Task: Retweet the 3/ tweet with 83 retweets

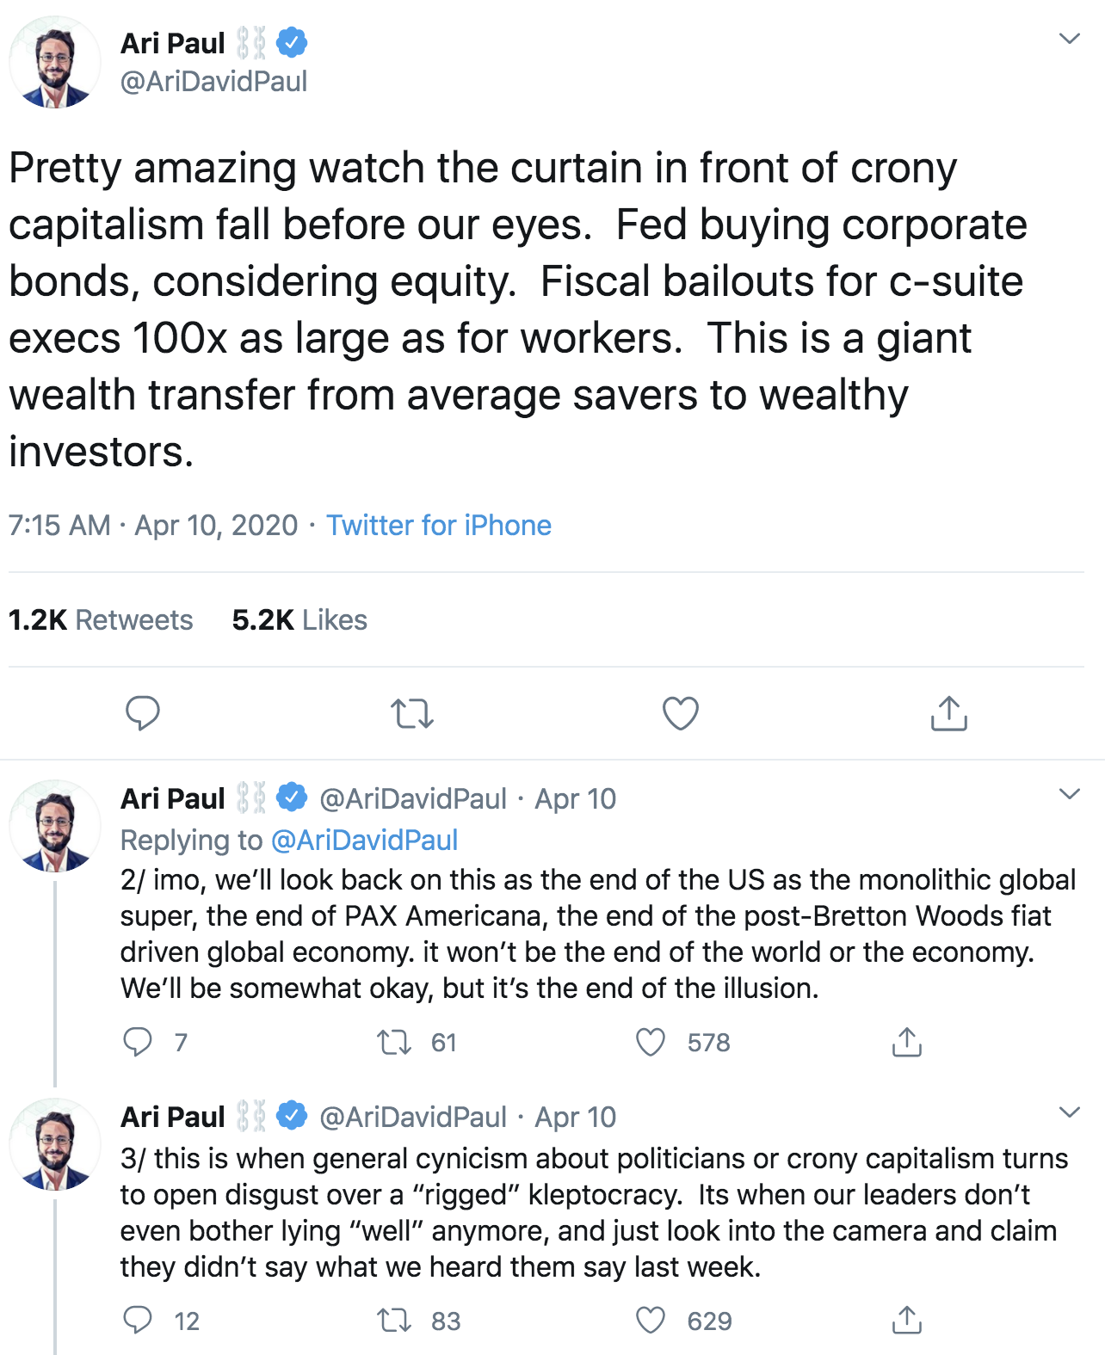Action: click(x=394, y=1321)
